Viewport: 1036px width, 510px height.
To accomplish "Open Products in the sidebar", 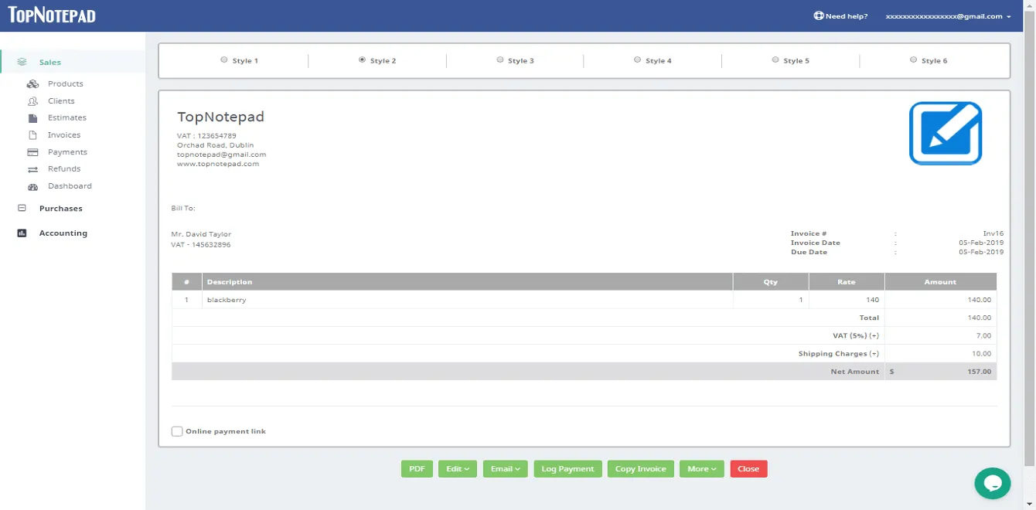I will point(65,84).
